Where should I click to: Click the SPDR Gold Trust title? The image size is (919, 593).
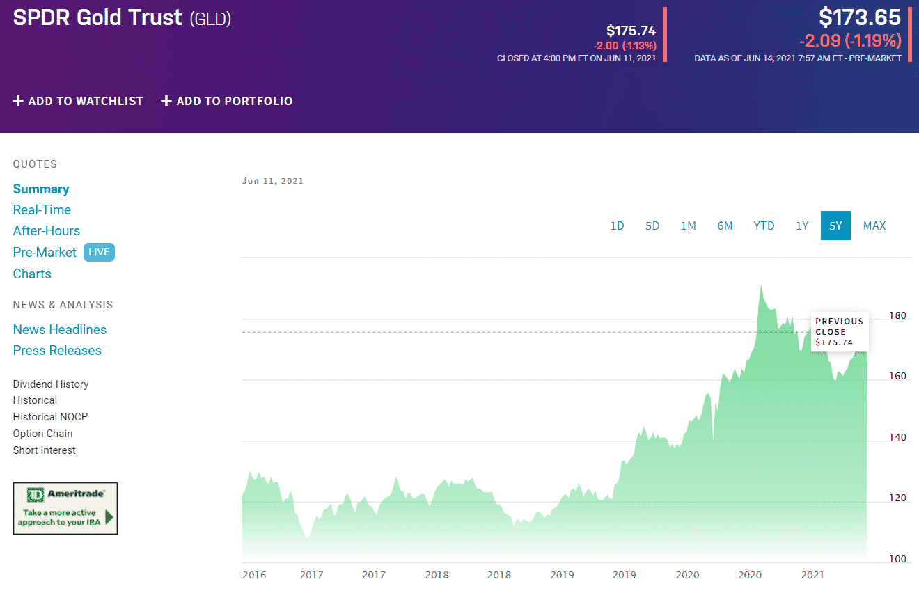coord(97,18)
